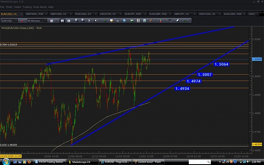Click the chart type icon after 60 Minutes

tap(52, 21)
